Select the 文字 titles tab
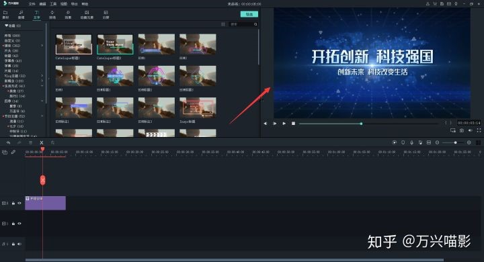The width and height of the screenshot is (484, 262). (37, 15)
